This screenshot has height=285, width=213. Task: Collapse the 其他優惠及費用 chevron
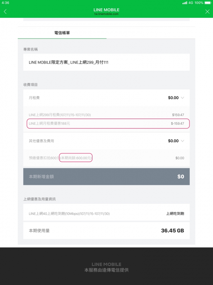click(x=183, y=141)
